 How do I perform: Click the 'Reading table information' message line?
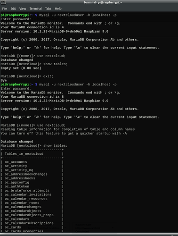(x=68, y=129)
